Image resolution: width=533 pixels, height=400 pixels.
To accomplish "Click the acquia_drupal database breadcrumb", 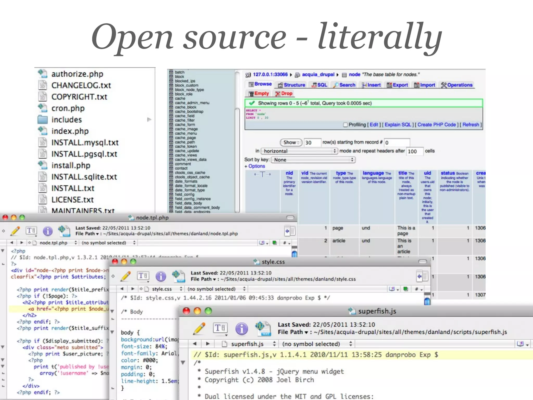I will [318, 74].
